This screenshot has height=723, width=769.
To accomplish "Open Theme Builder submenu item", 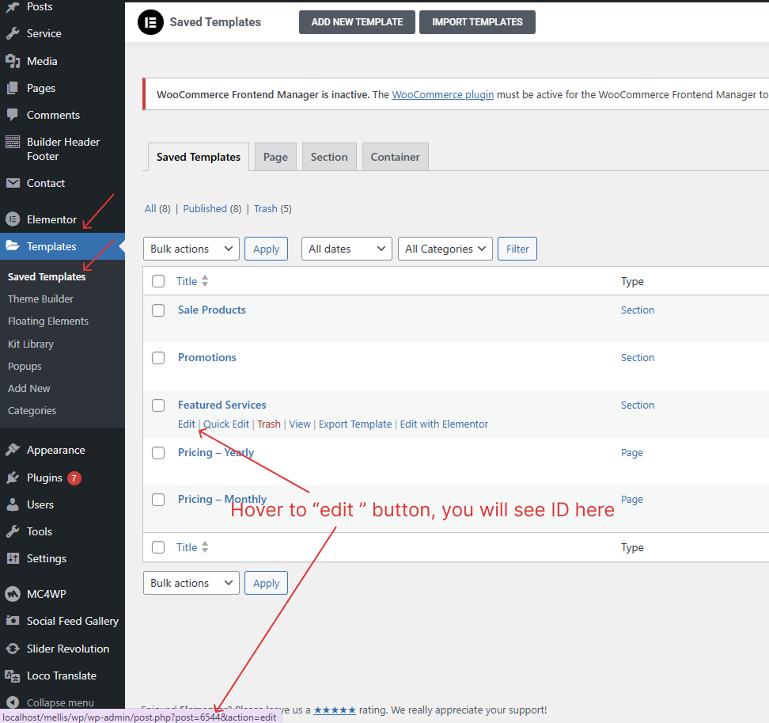I will tap(40, 299).
